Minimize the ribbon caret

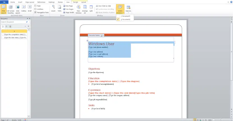pos(228,2)
